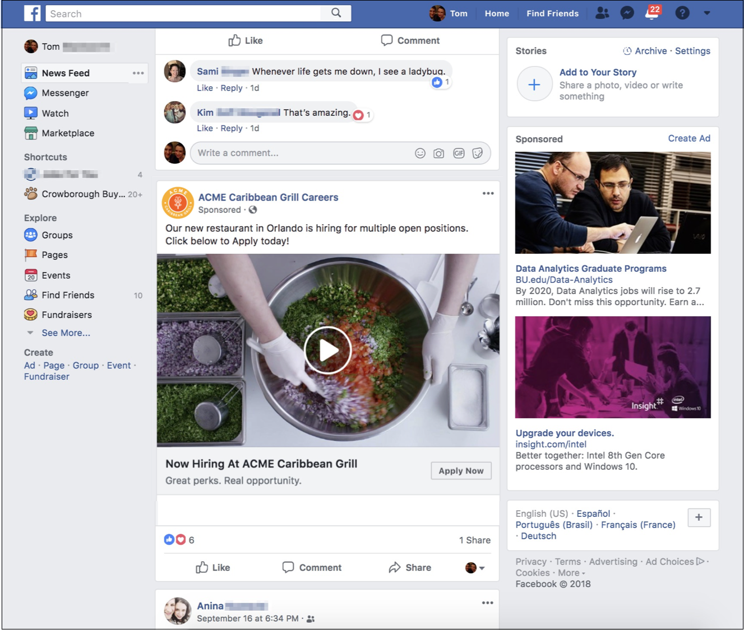Add language with plus button

point(699,517)
